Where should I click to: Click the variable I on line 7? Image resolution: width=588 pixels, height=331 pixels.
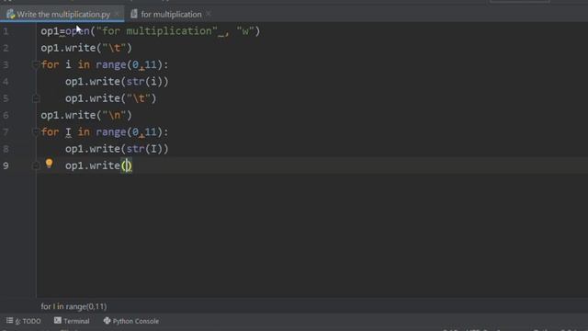[68, 132]
